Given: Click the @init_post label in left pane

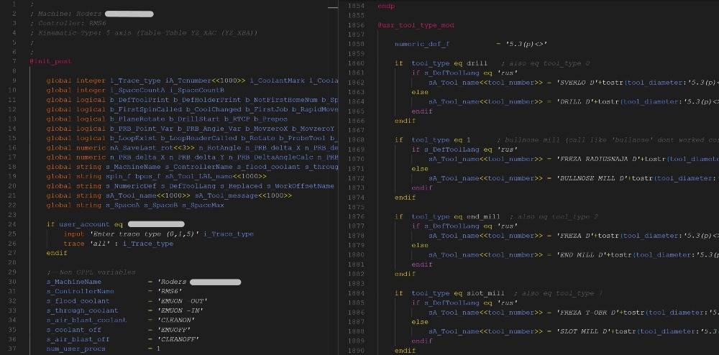Looking at the screenshot, I should pos(50,61).
